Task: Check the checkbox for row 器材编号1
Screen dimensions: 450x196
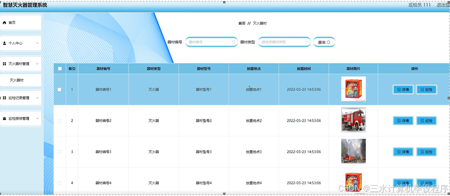Action: [60, 90]
